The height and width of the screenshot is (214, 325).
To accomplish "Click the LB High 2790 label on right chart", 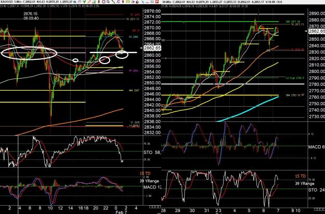I will click(295, 78).
